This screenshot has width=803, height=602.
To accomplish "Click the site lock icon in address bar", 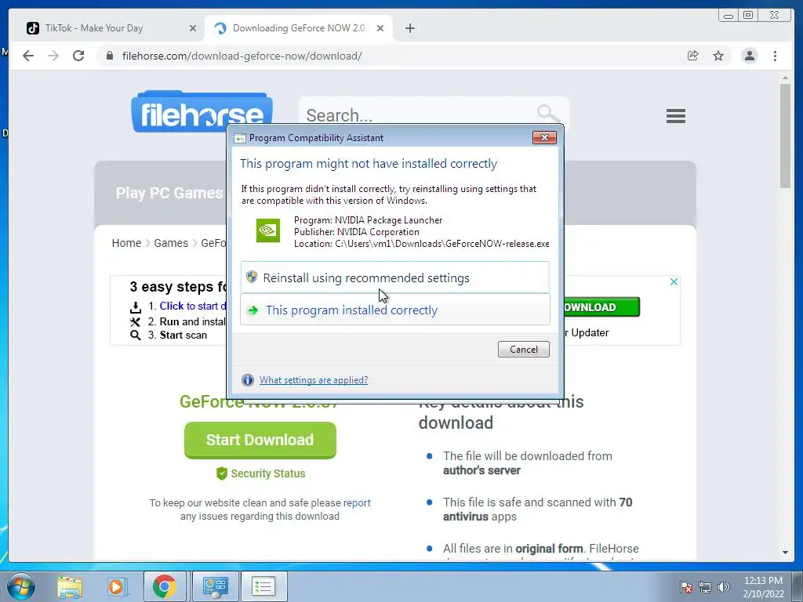I will click(x=110, y=56).
